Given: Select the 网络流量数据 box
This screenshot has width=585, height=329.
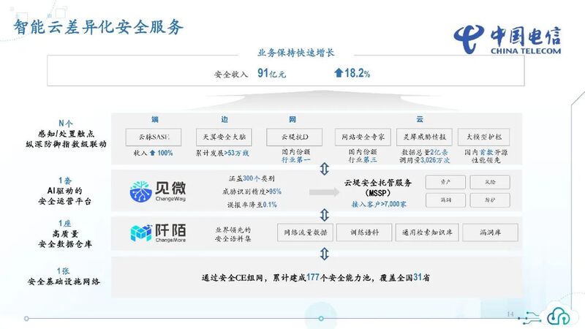Looking at the screenshot, I should click(305, 232).
